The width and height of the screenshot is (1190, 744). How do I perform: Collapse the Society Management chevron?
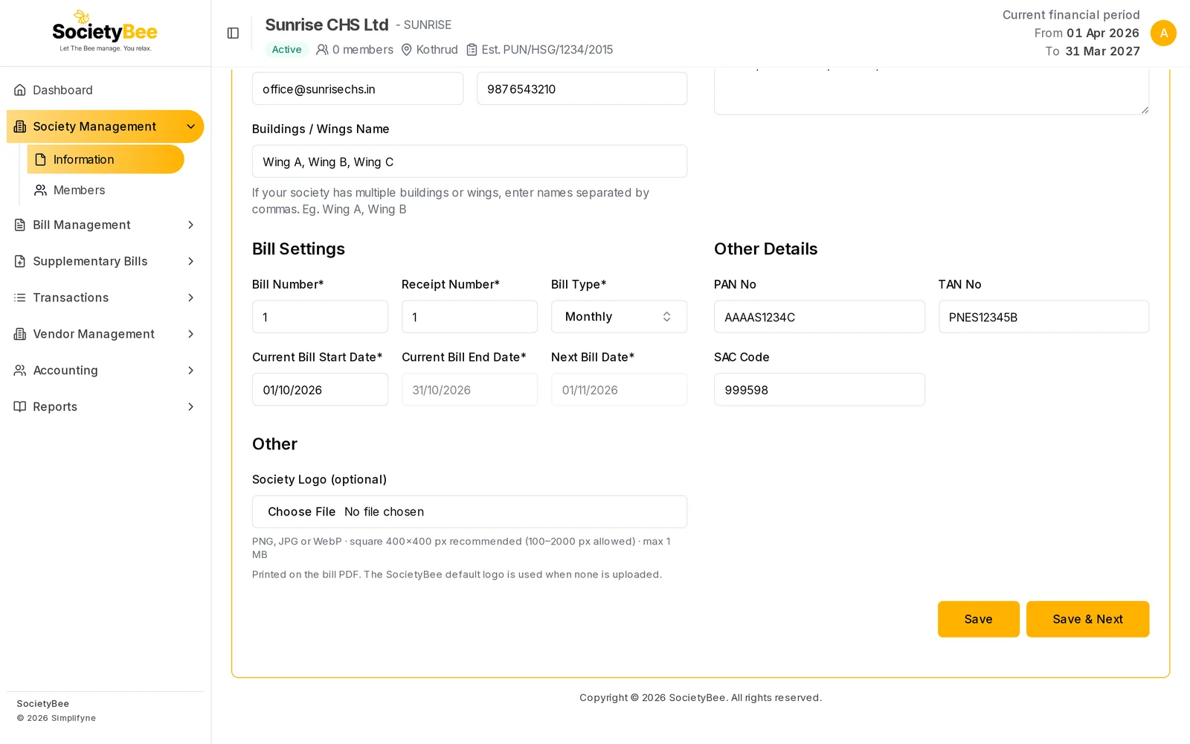coord(190,126)
